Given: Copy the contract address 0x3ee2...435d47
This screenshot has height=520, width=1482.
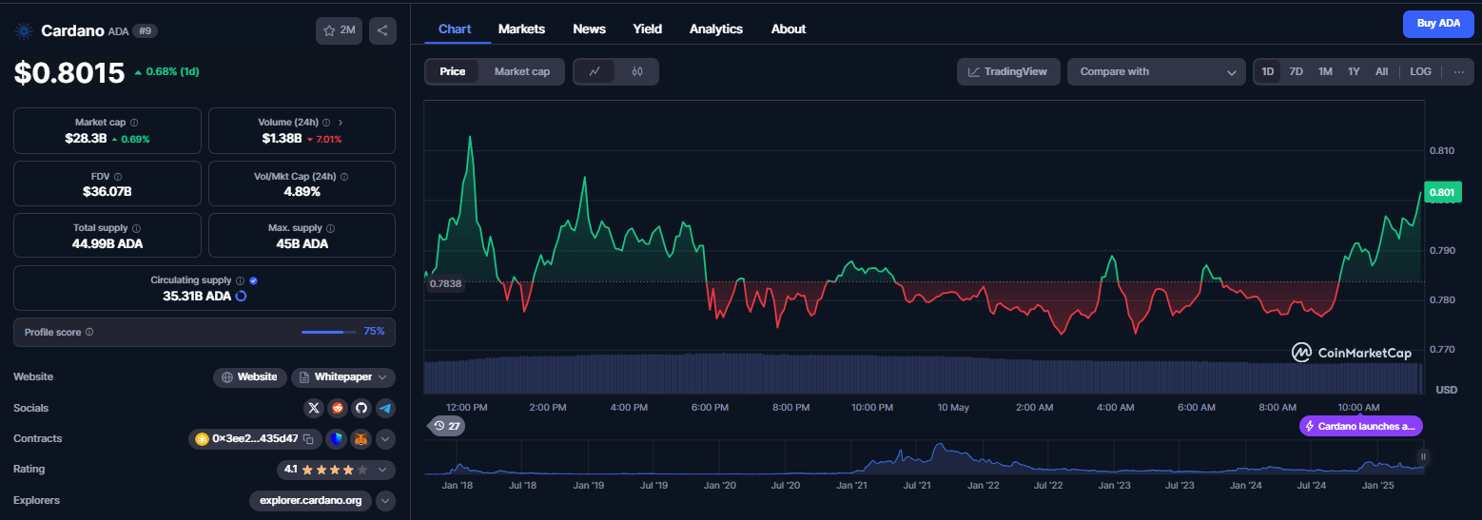Looking at the screenshot, I should (x=308, y=439).
